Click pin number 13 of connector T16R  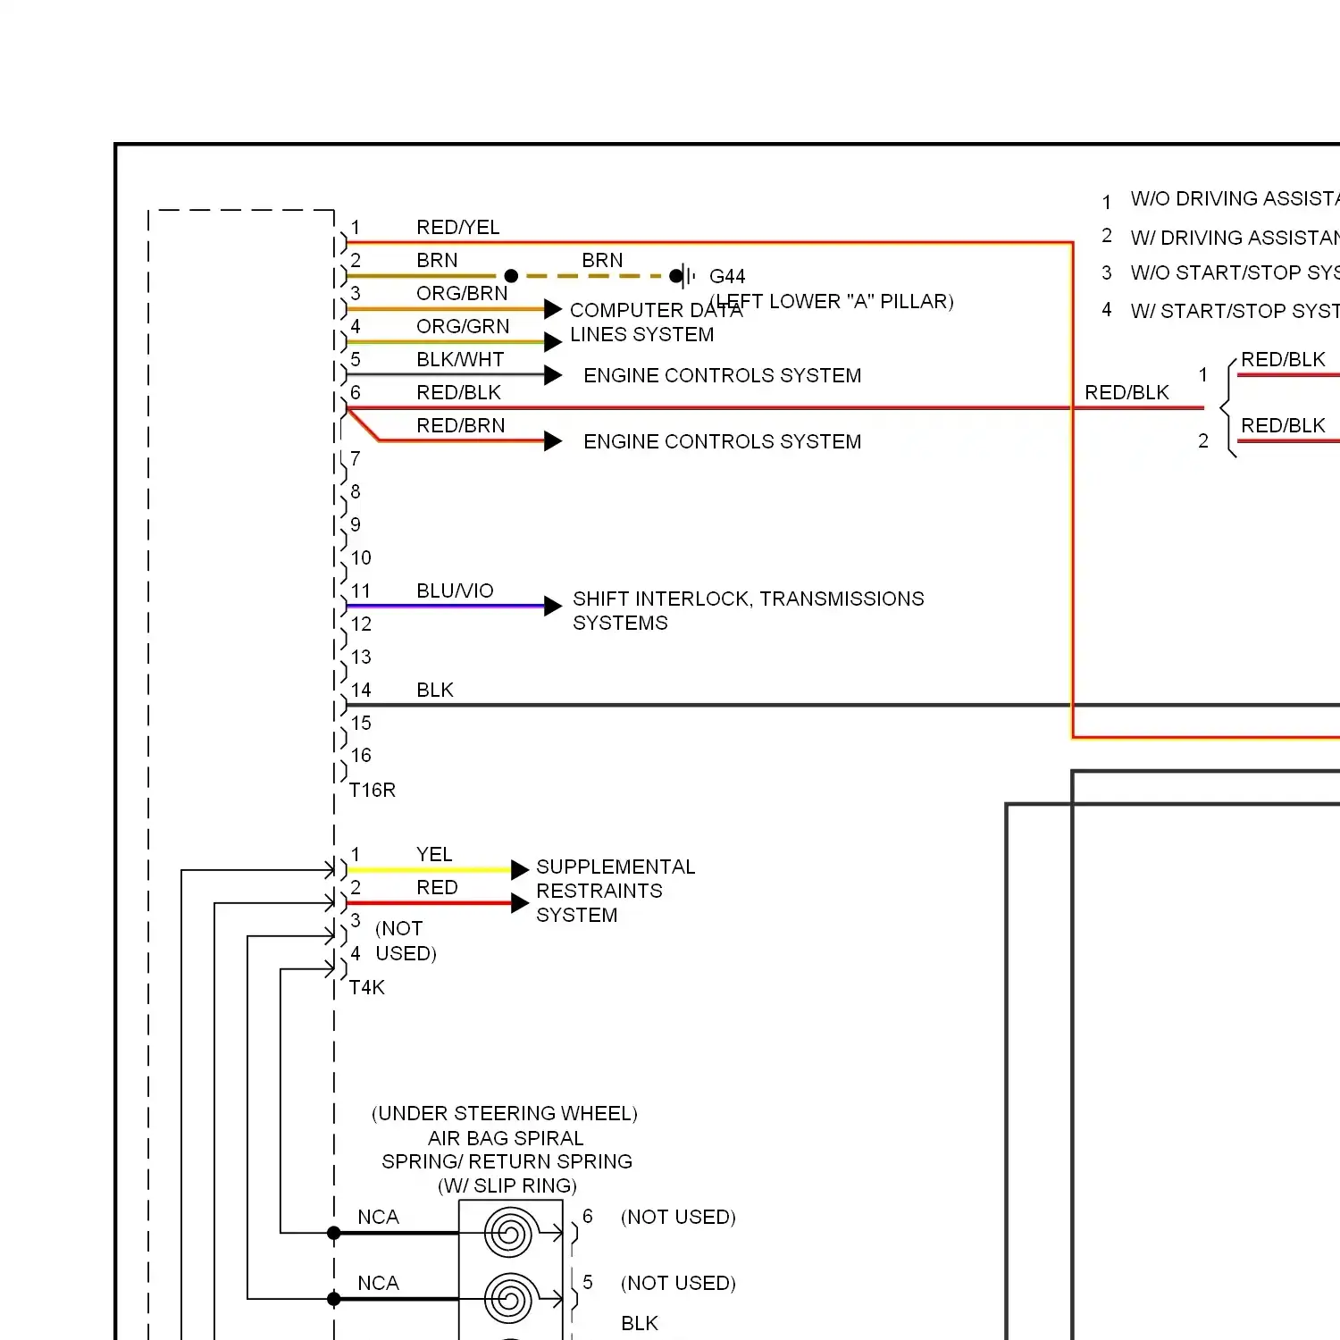(361, 657)
